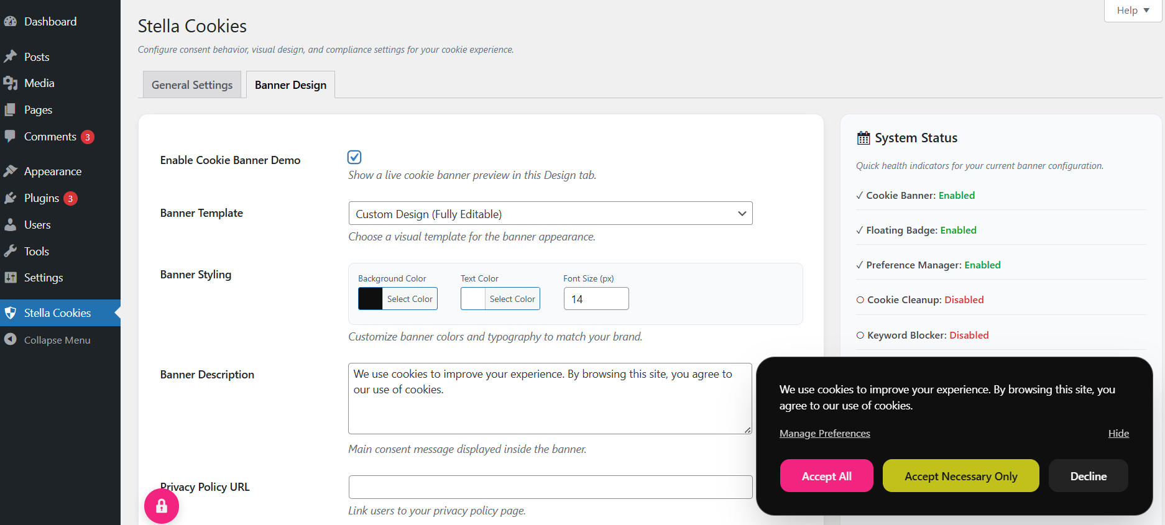The width and height of the screenshot is (1165, 525).
Task: Click the pink floating lock badge
Action: (162, 506)
